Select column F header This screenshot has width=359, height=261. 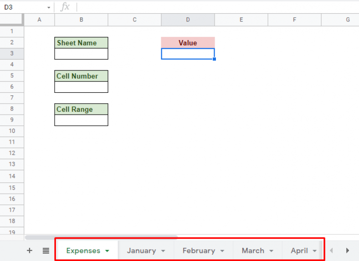[x=294, y=20]
